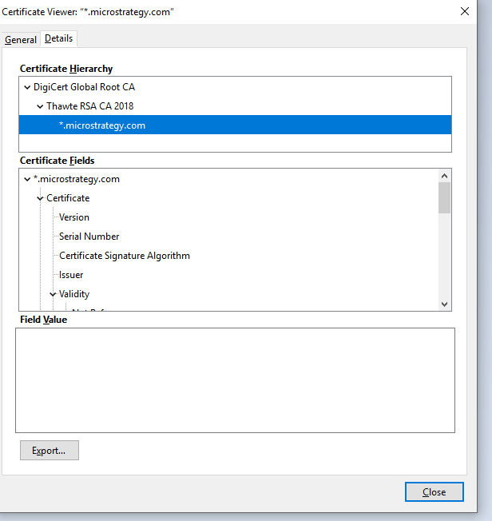Click the Close button
This screenshot has width=492, height=521.
[x=434, y=491]
